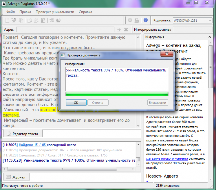Open the 'магазине готового контента' link
216x190 pixels.
(x=167, y=158)
